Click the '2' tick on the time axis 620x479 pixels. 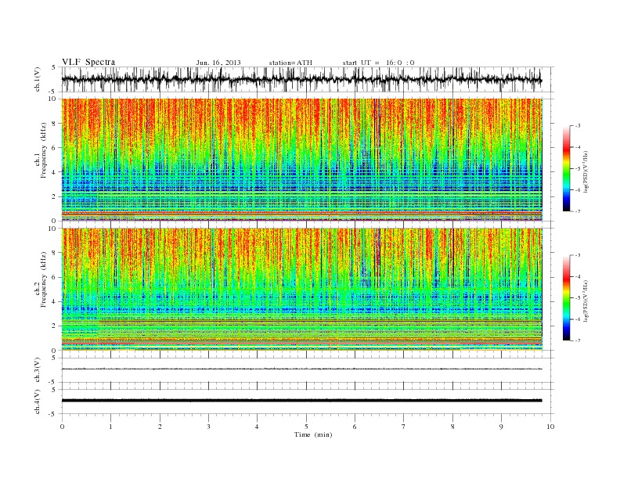(x=160, y=427)
